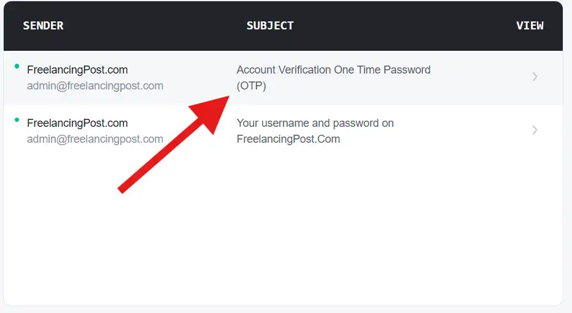Open 'Your username and password' email subject

(315, 123)
